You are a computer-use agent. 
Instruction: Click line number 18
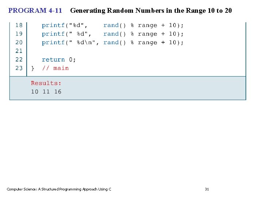pyautogui.click(x=19, y=25)
